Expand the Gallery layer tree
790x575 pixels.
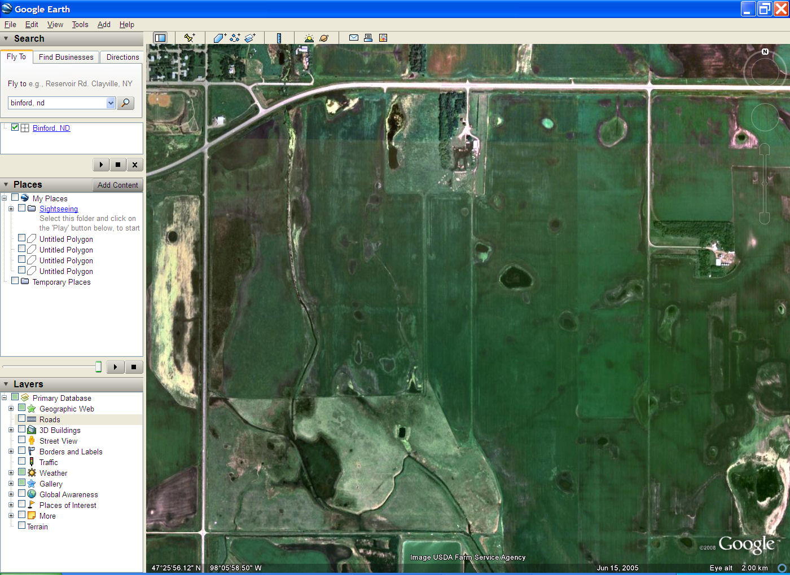[x=11, y=484]
